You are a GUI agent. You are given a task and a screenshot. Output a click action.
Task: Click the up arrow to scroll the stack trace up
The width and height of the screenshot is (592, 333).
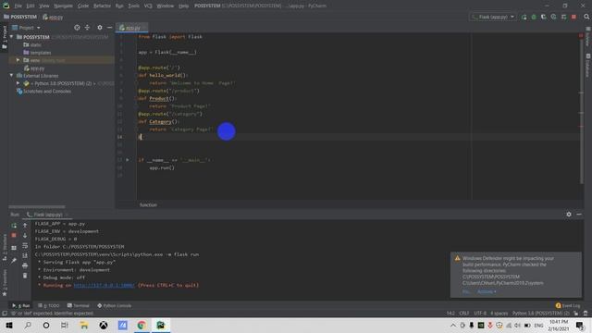pyautogui.click(x=25, y=226)
